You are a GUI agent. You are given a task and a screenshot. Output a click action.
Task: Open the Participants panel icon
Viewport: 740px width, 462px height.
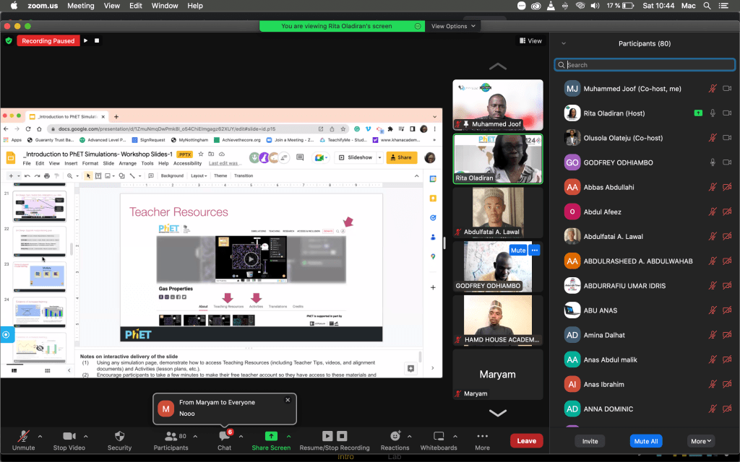coord(171,437)
